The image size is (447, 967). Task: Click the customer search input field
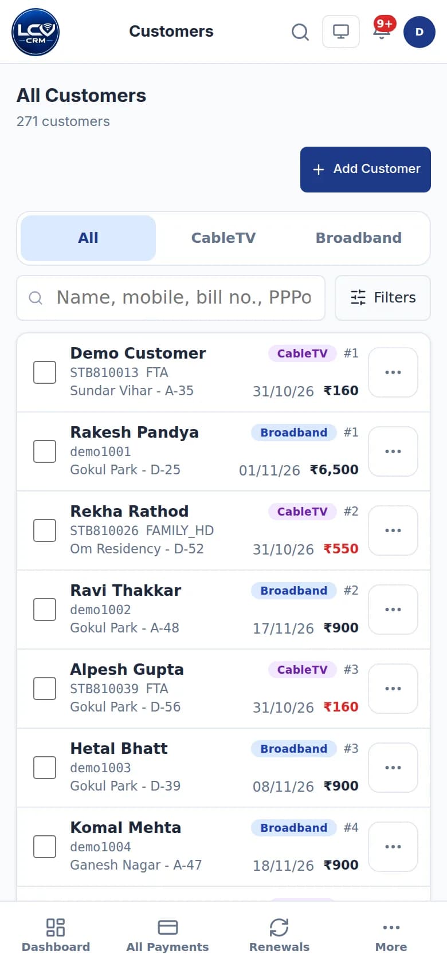(171, 298)
